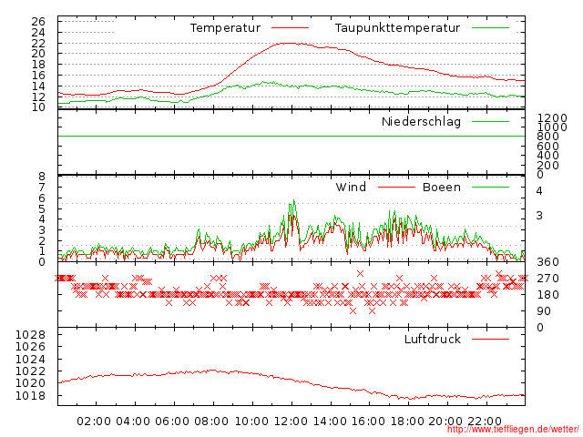
Task: Click the 1200 precipitation axis value
Action: (x=553, y=118)
